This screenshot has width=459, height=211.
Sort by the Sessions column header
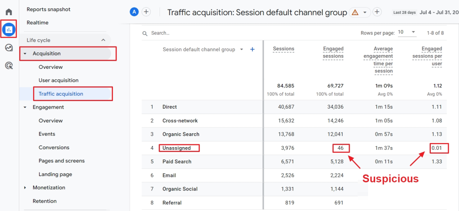(284, 49)
